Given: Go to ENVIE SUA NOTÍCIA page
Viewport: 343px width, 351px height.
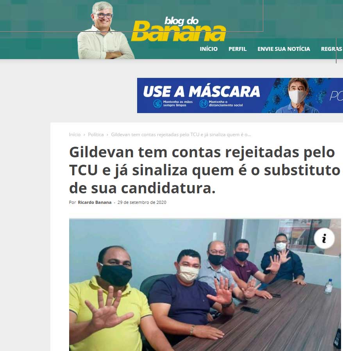Looking at the screenshot, I should point(284,49).
